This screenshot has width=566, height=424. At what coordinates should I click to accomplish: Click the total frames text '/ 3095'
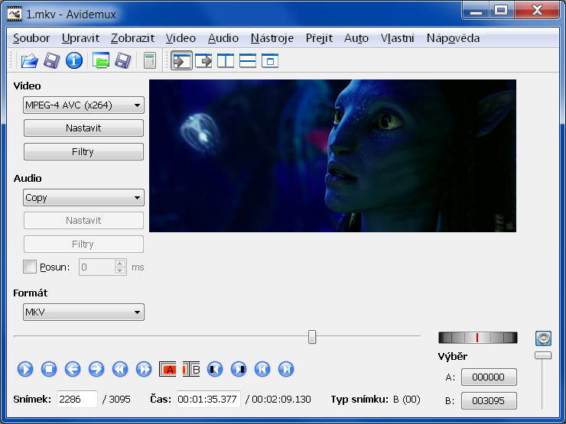click(x=116, y=399)
